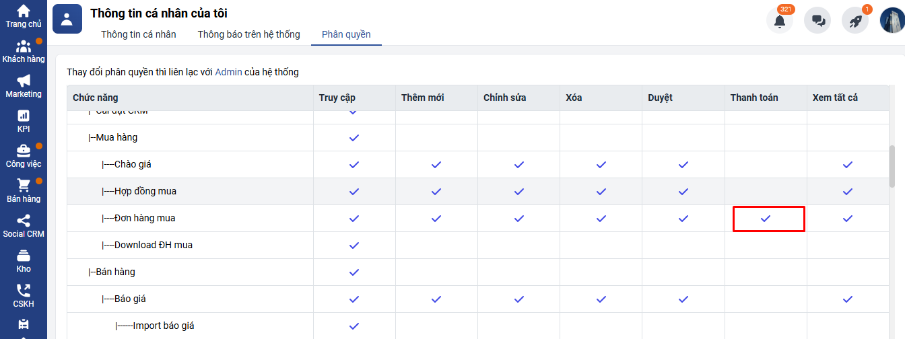
Task: Open Khách hàng in sidebar
Action: (24, 51)
